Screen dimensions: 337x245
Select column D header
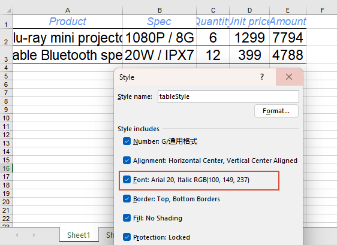pyautogui.click(x=249, y=10)
